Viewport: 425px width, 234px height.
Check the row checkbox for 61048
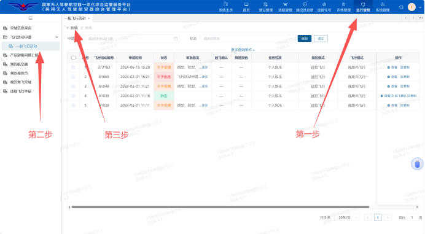click(x=73, y=86)
